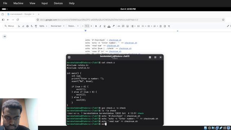Viewport: 231px width, 130px height.
Task: Click the numbered list icon
Action: tap(154, 26)
